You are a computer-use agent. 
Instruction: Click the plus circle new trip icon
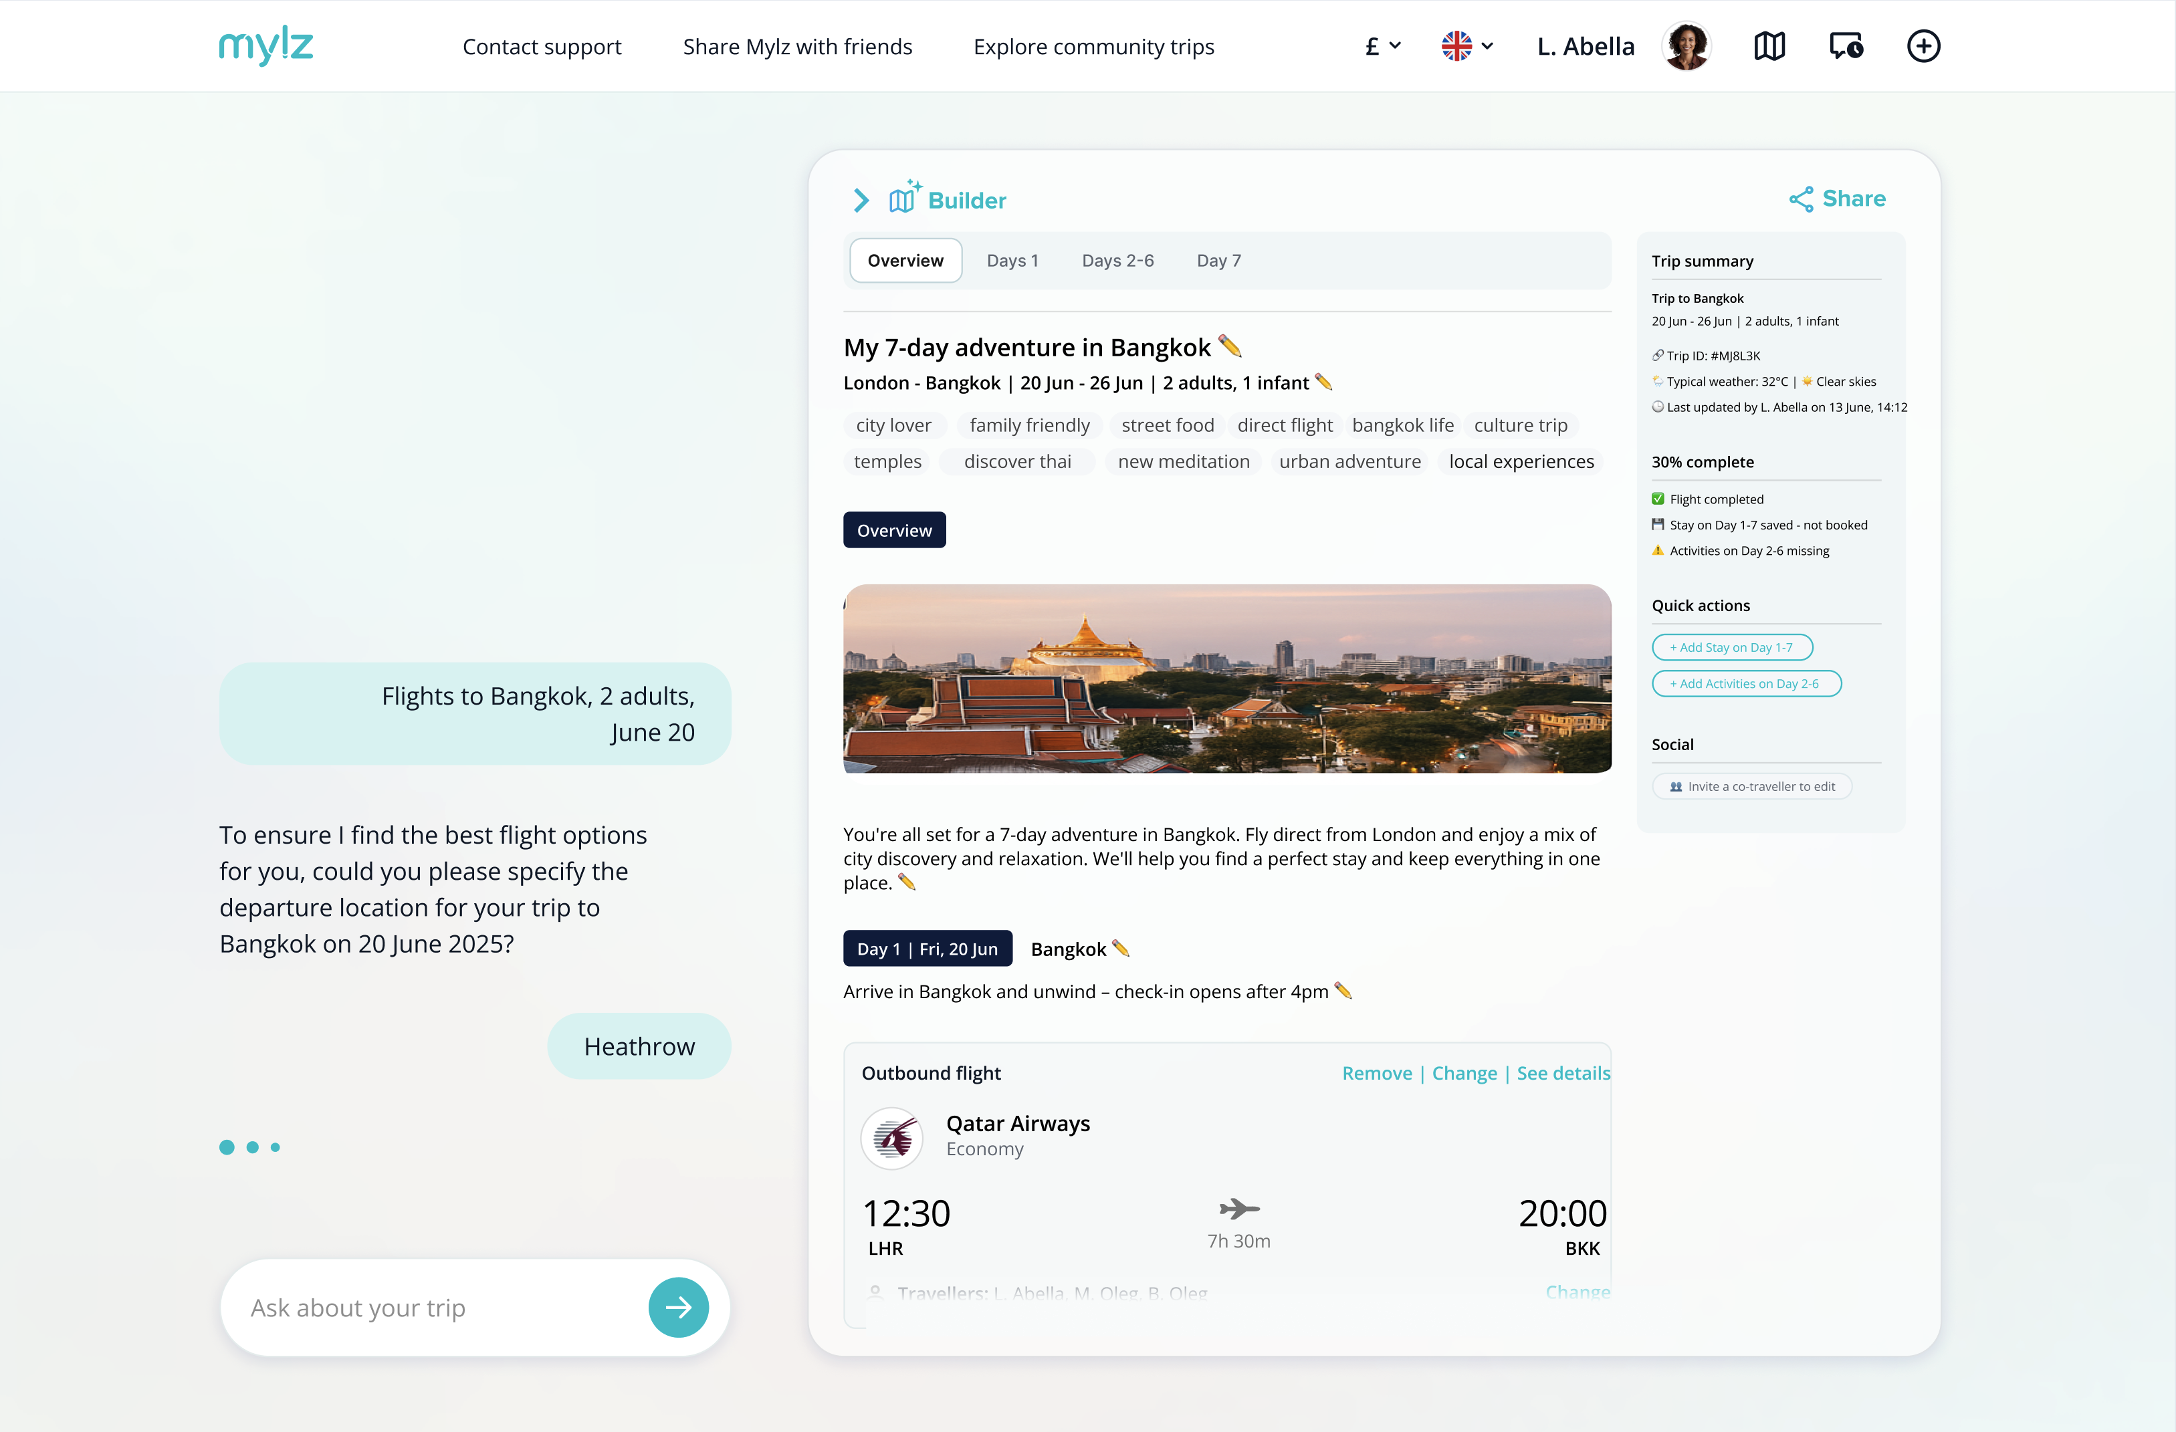[1924, 45]
